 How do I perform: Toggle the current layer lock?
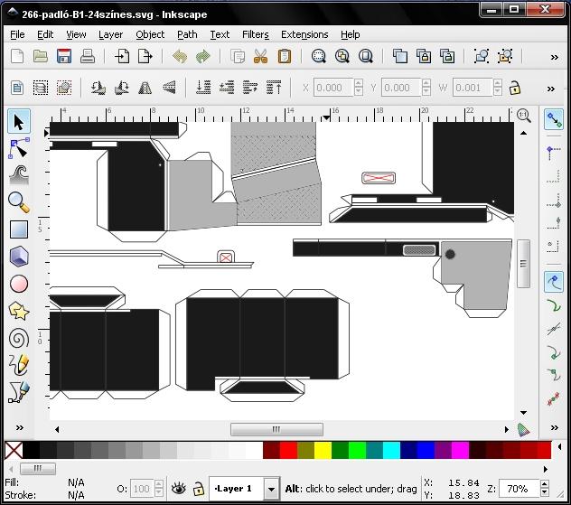198,489
